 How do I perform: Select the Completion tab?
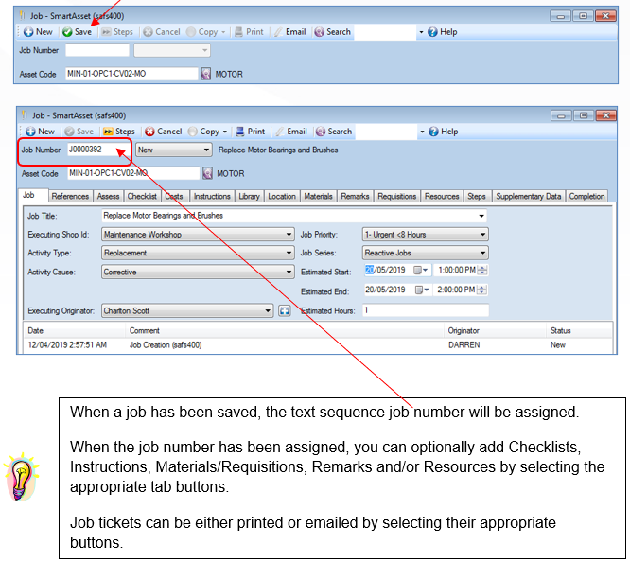pyautogui.click(x=586, y=196)
